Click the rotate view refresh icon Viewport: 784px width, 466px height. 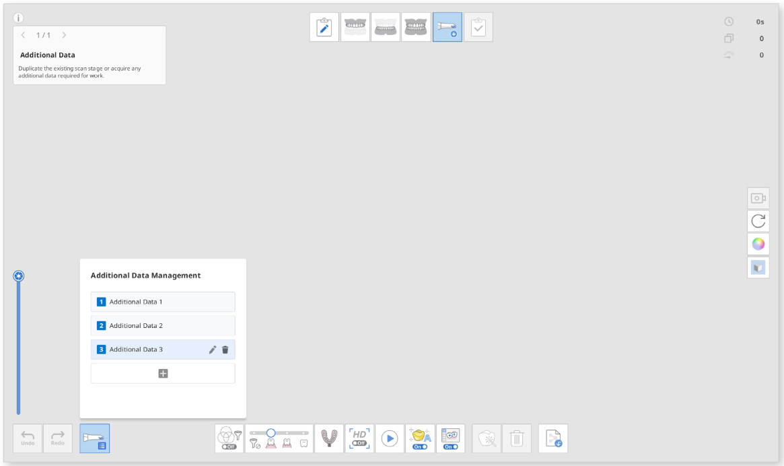(x=758, y=222)
